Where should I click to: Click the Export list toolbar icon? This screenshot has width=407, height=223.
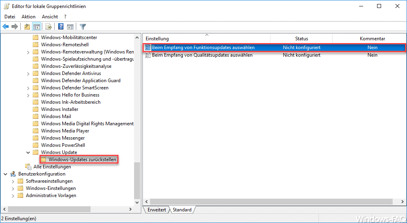tap(49, 26)
